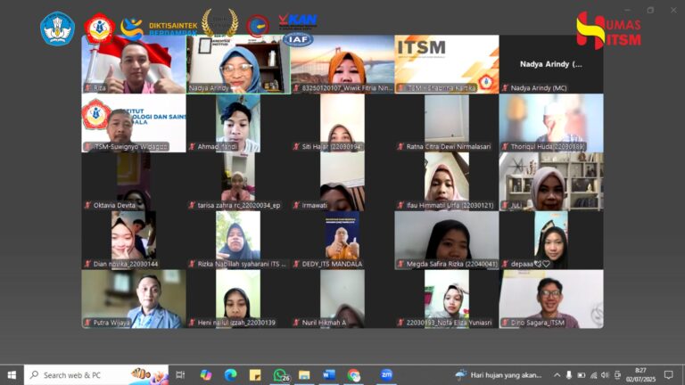Select the highlighted Nadya Arindy video tile
The width and height of the screenshot is (685, 385).
[238, 64]
